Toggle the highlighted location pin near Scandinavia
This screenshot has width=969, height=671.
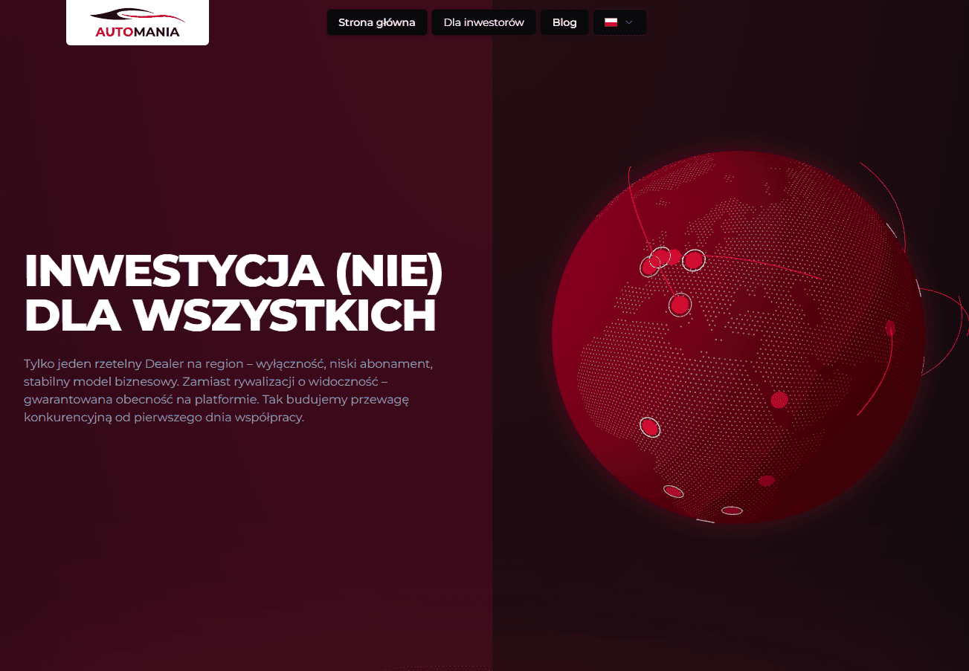693,261
